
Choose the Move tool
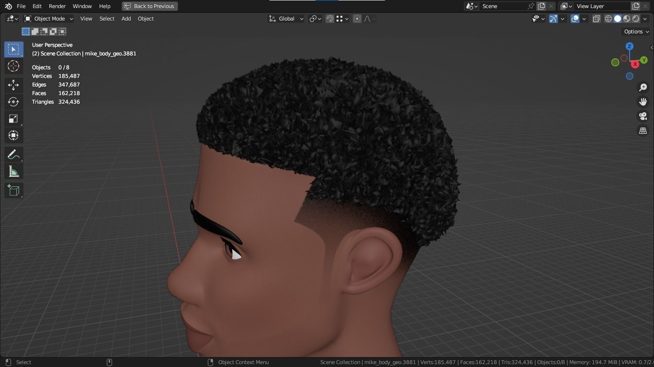point(13,85)
